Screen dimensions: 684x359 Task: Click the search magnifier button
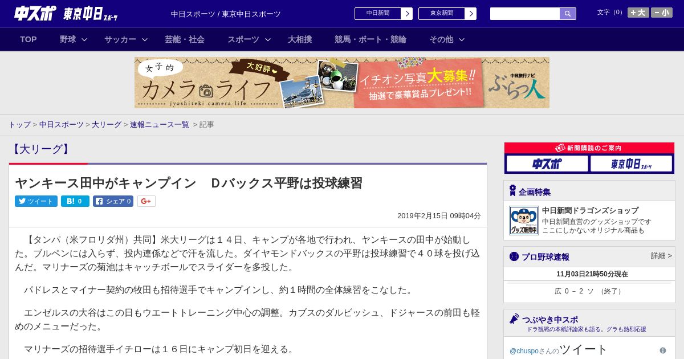click(568, 14)
